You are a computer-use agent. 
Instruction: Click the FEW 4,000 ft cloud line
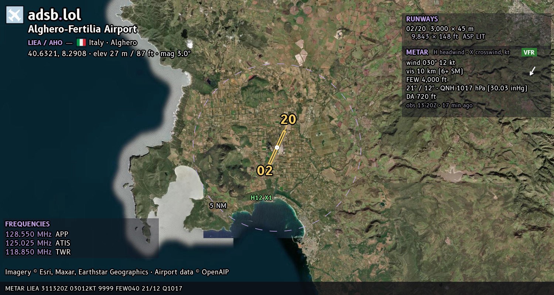pos(426,80)
